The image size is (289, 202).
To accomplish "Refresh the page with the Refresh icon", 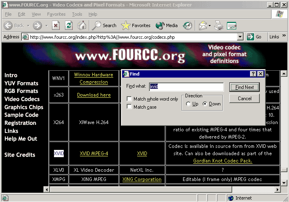I will [x=69, y=25].
